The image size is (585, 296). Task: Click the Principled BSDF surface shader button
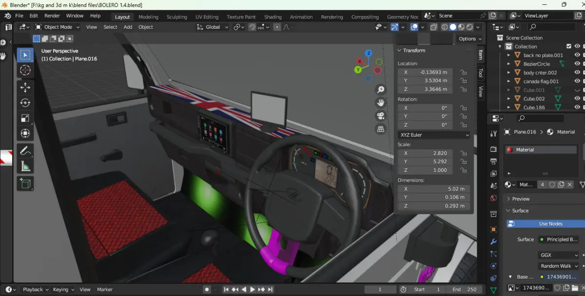(x=559, y=240)
